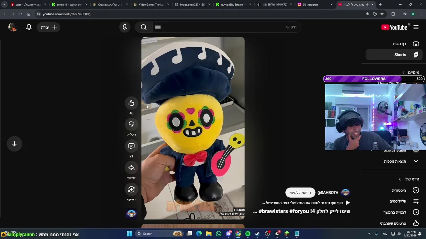The image size is (426, 239).
Task: Open the comments showing 21
Action: (131, 146)
